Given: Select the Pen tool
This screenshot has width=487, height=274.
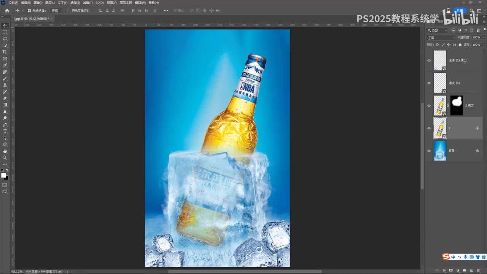Looking at the screenshot, I should click(5, 125).
